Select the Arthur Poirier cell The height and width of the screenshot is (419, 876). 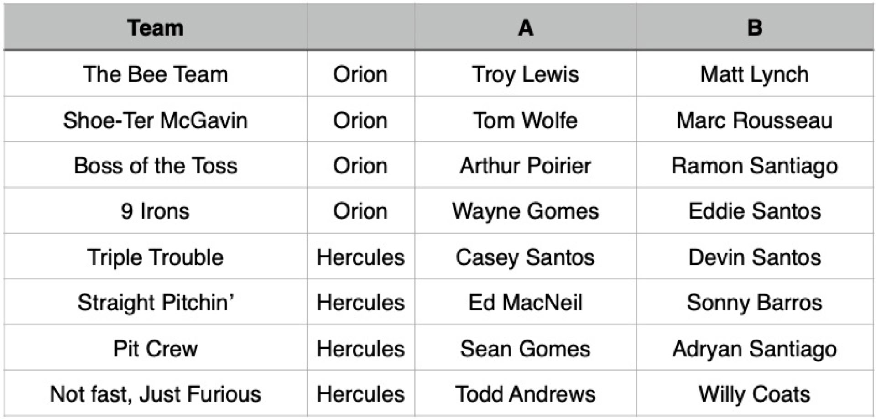pos(525,166)
